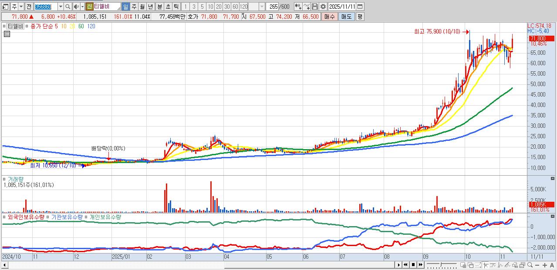Select the 3 interval button
This screenshot has width=557, height=270.
point(193,7)
